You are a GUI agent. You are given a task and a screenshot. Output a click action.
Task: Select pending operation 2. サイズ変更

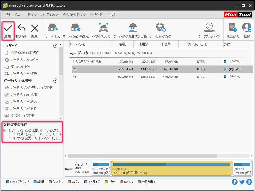[x=37, y=138]
